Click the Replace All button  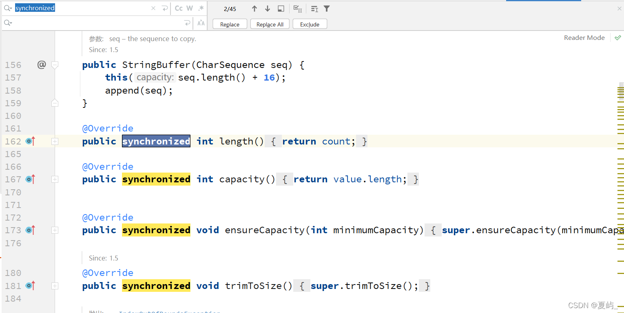click(270, 24)
